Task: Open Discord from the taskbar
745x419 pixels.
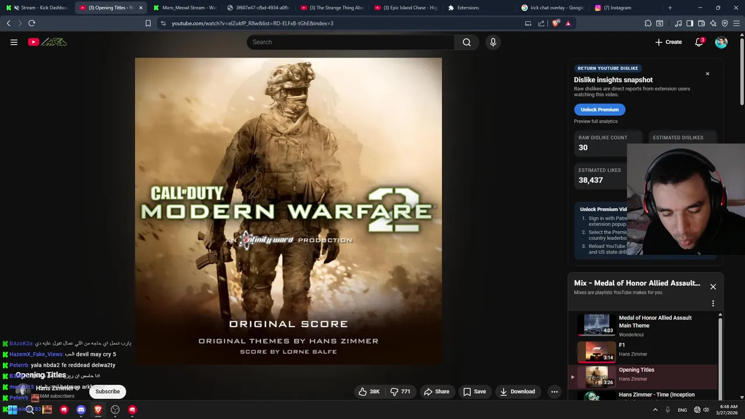Action: 81,410
